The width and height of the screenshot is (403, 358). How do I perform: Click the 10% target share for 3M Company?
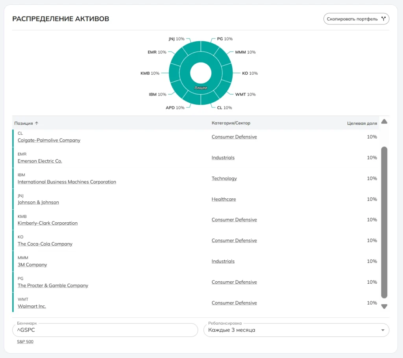click(372, 261)
